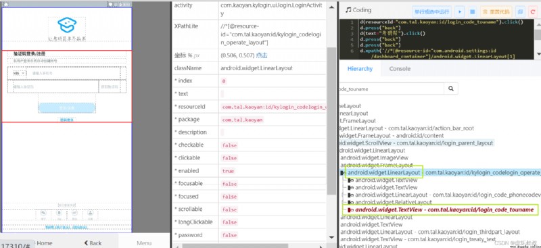Viewport: 541px width, 248px height.
Task: Select the android.widget.RelativeLayout node
Action: pyautogui.click(x=394, y=202)
